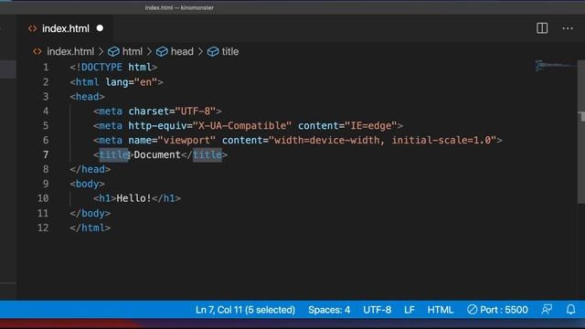The height and width of the screenshot is (329, 585).
Task: Click the "X-UA-Compatible" attribute value
Action: point(242,126)
